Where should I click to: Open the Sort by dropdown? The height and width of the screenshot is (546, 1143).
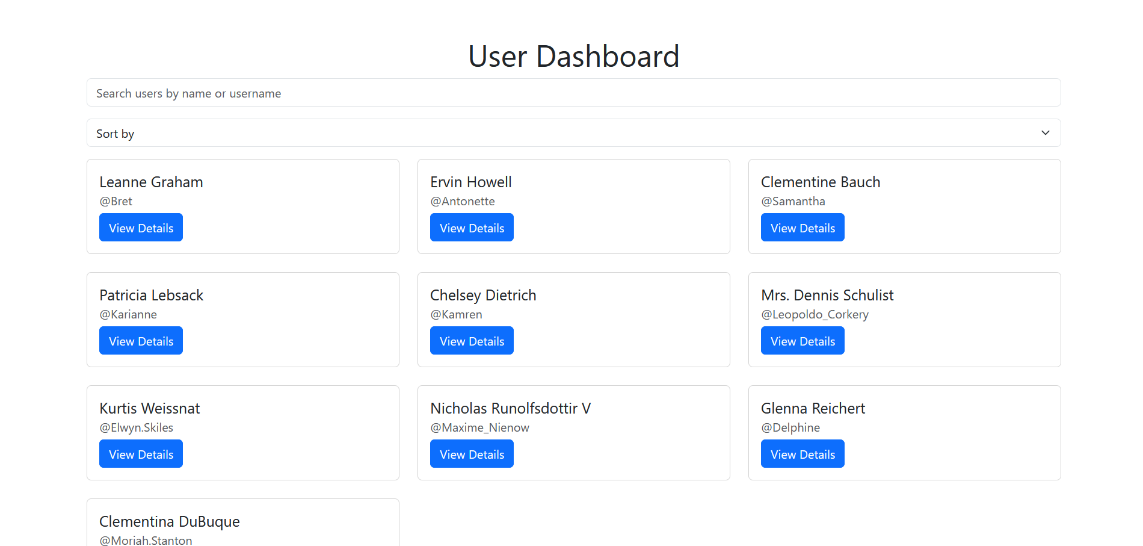(573, 133)
